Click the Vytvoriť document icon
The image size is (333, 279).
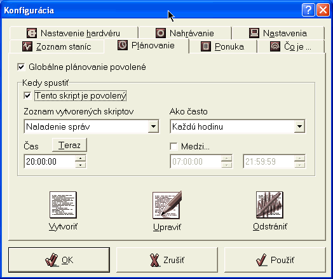(63, 205)
